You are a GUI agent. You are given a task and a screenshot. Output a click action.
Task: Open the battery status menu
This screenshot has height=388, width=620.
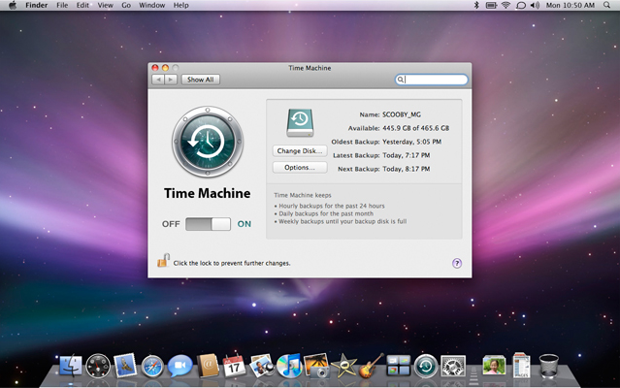tap(491, 5)
